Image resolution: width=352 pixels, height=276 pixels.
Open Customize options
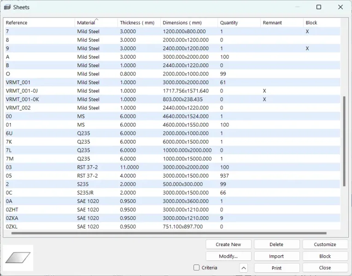tap(325, 244)
